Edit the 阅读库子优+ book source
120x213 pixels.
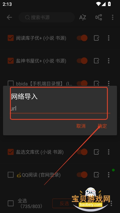coord(96,38)
